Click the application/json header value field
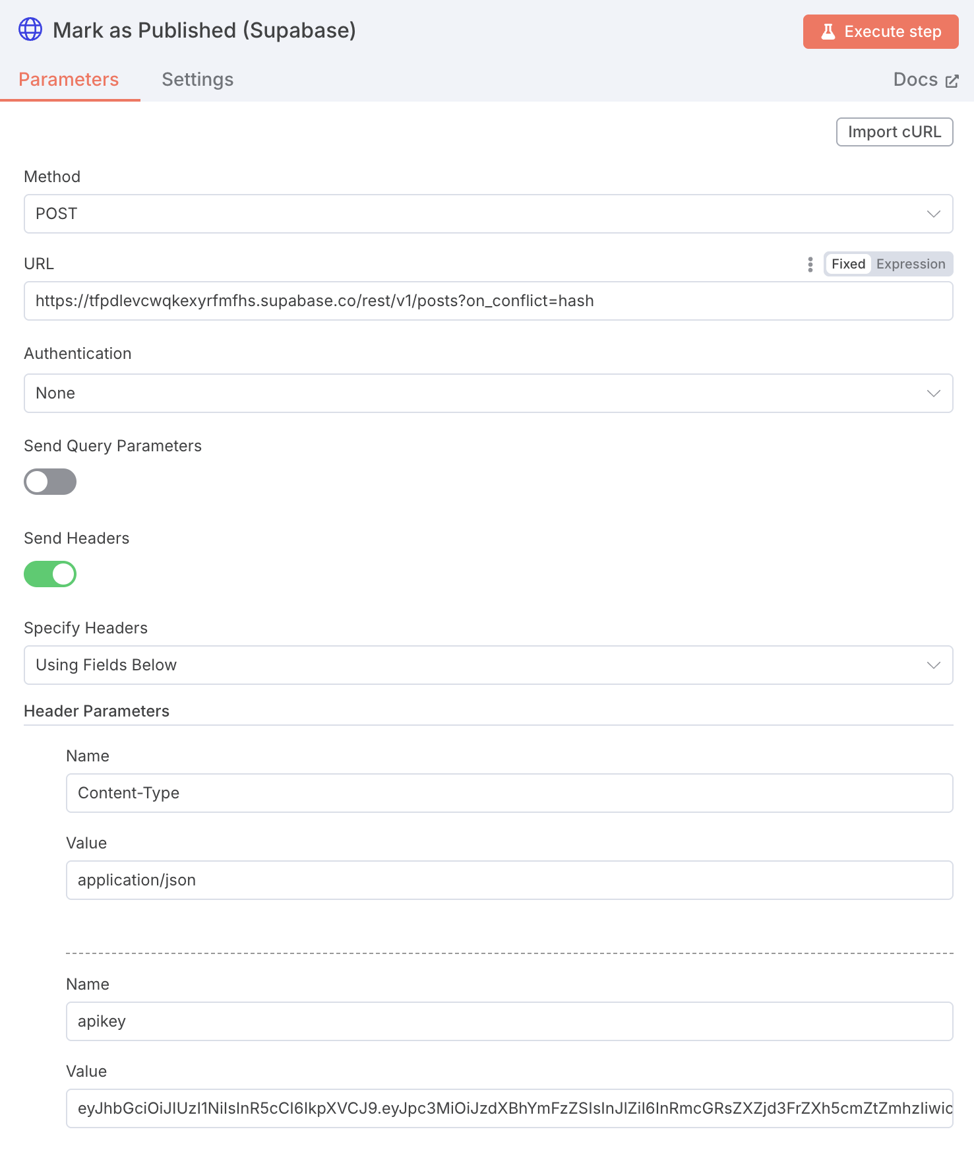 point(509,880)
